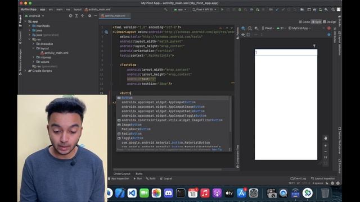
Task: Open Terminal from the macOS dock
Action: tap(181, 193)
